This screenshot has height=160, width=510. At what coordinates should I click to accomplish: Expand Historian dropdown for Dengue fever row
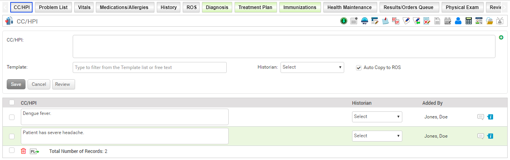pyautogui.click(x=377, y=117)
